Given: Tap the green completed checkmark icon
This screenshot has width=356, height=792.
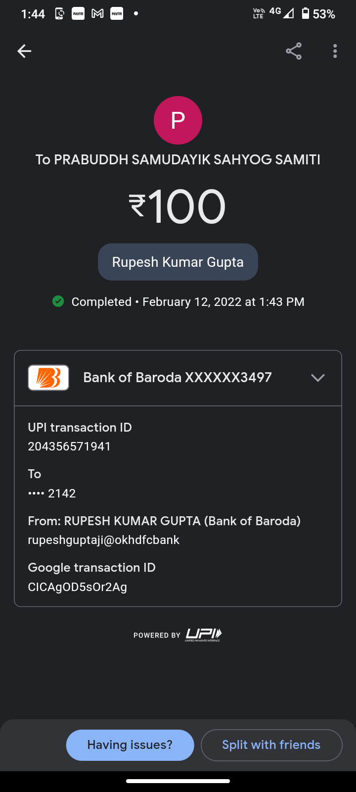Looking at the screenshot, I should [58, 301].
